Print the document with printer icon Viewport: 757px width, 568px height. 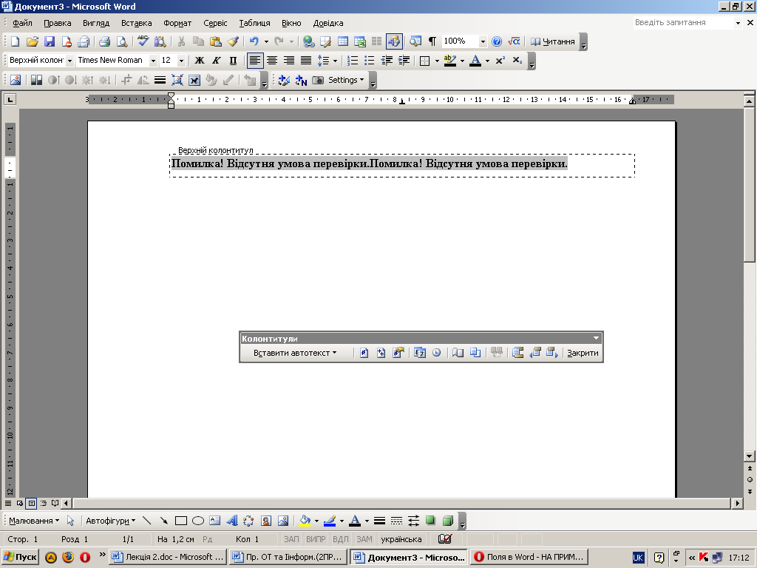click(105, 41)
